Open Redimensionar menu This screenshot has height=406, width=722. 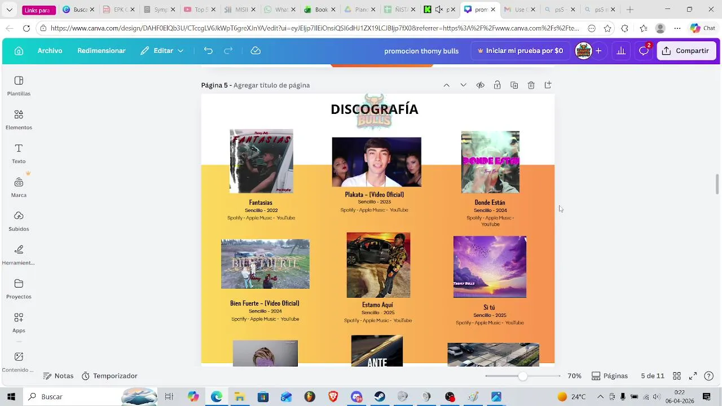[x=102, y=51]
